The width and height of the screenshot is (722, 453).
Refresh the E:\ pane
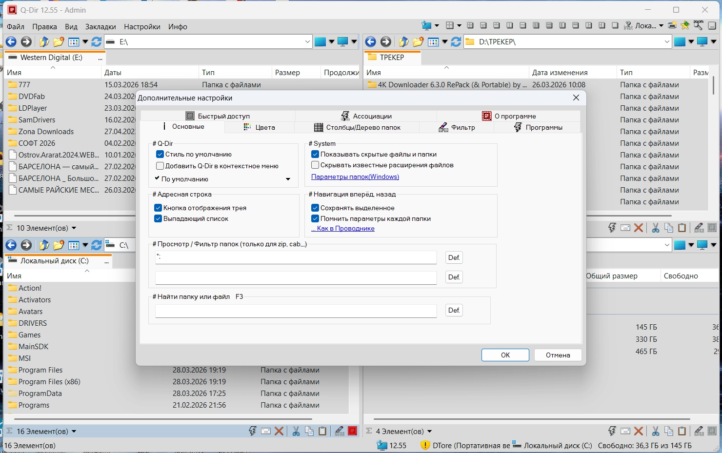pyautogui.click(x=97, y=42)
